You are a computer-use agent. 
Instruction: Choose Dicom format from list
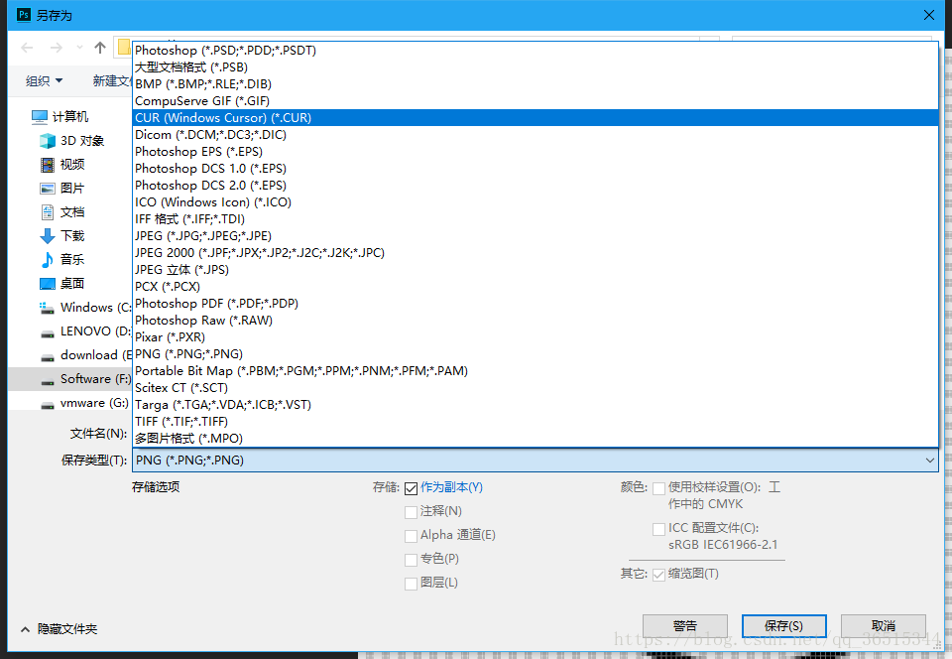[535, 135]
